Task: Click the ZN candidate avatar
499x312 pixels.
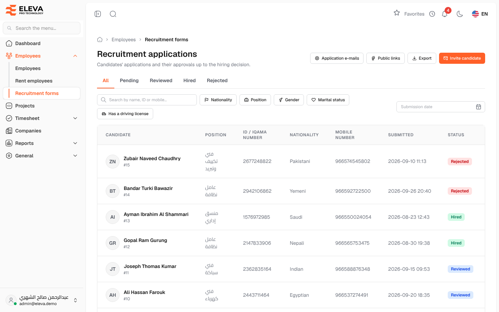Action: tap(113, 162)
